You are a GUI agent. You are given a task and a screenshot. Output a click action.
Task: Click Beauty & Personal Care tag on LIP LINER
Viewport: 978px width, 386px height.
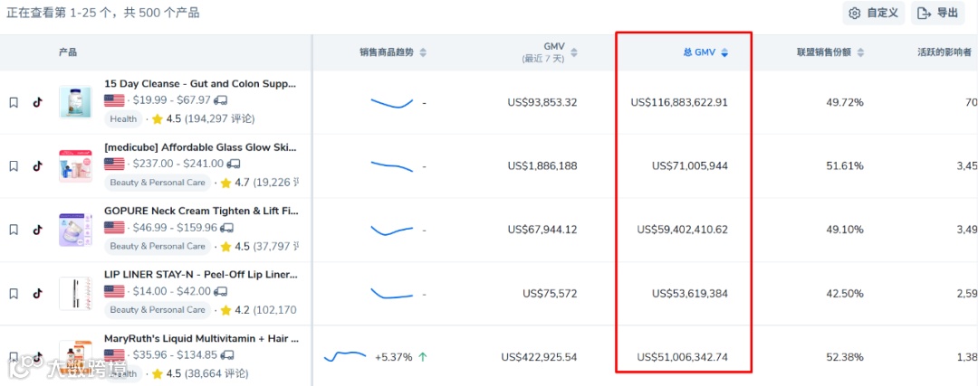pyautogui.click(x=158, y=309)
